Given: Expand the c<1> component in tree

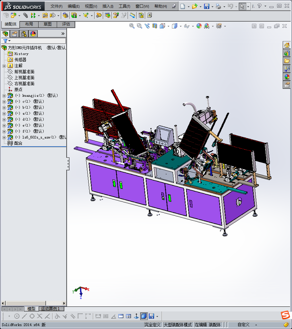Looking at the screenshot, I should click(4, 102).
